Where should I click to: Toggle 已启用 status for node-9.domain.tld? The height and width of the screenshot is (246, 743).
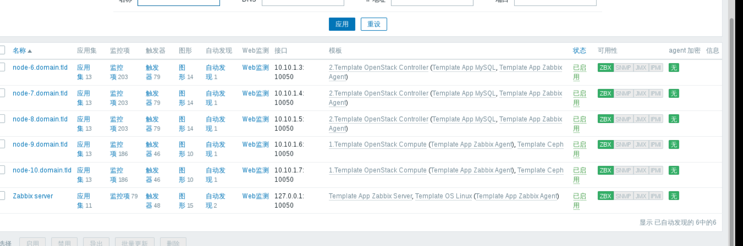point(579,149)
